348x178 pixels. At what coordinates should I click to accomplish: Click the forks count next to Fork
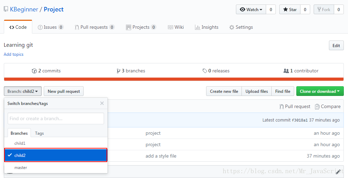(339, 9)
